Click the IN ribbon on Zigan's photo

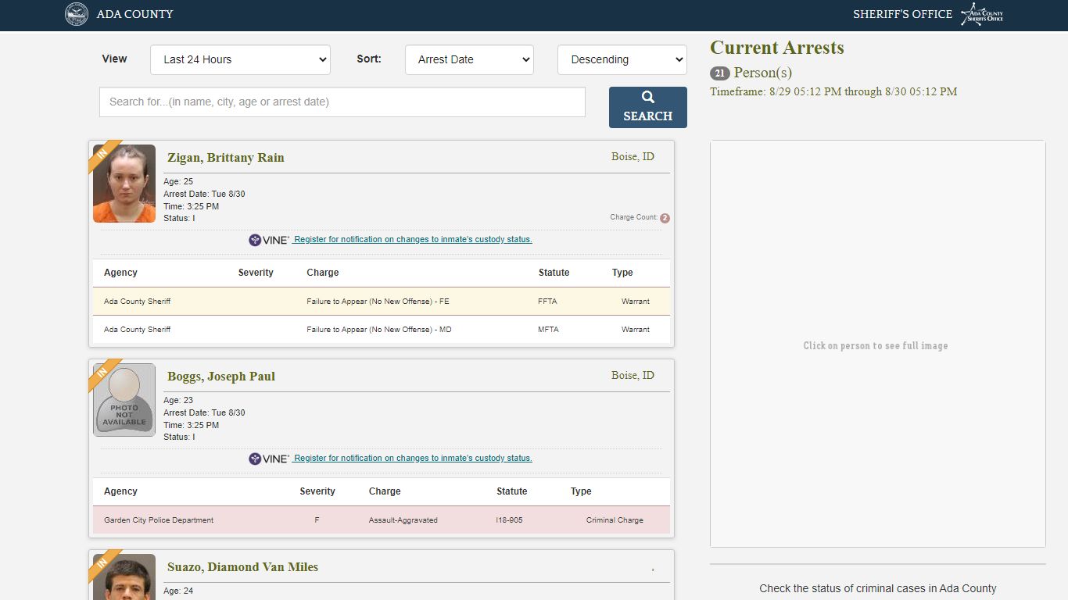tap(104, 155)
